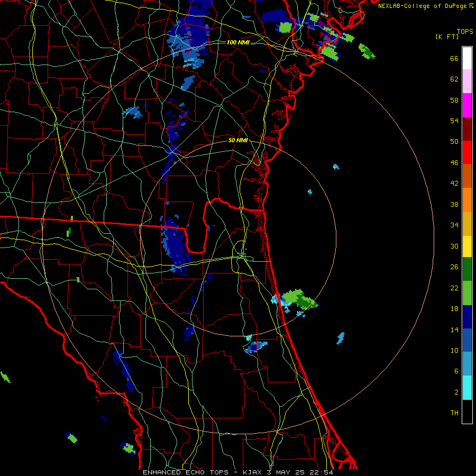Click the yellow swatch on the color scale

[x=467, y=246]
